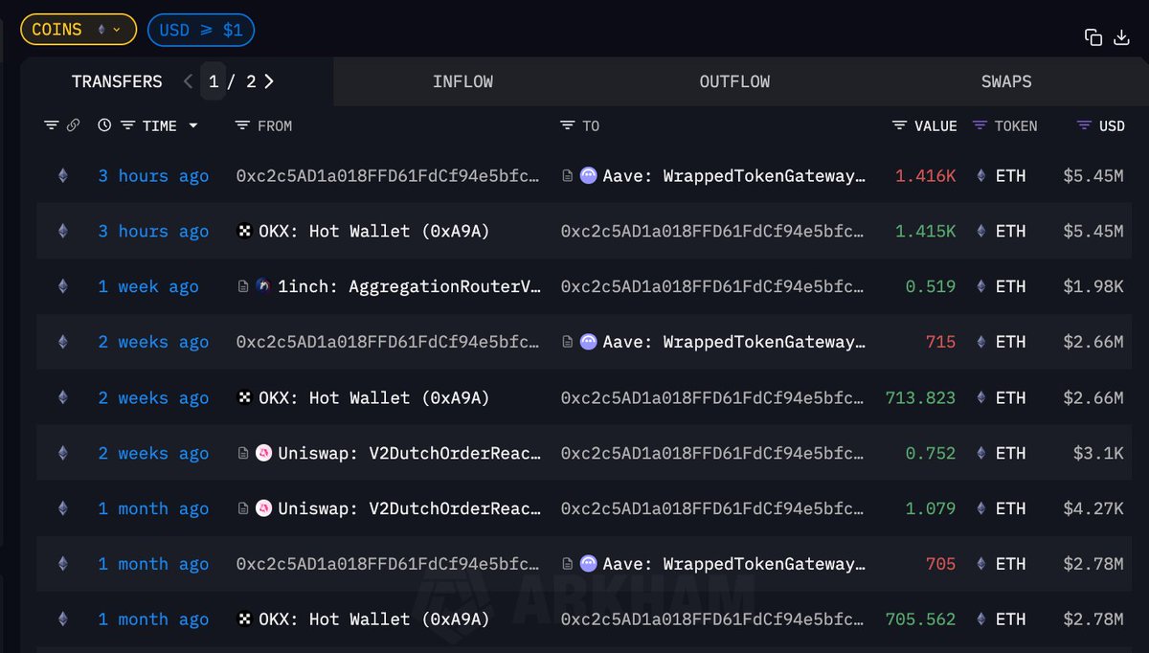Click the USD column filter icon

(x=1084, y=125)
